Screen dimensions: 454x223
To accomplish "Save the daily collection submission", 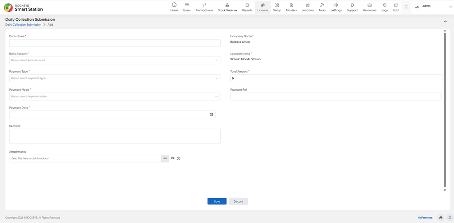I will pos(217,201).
